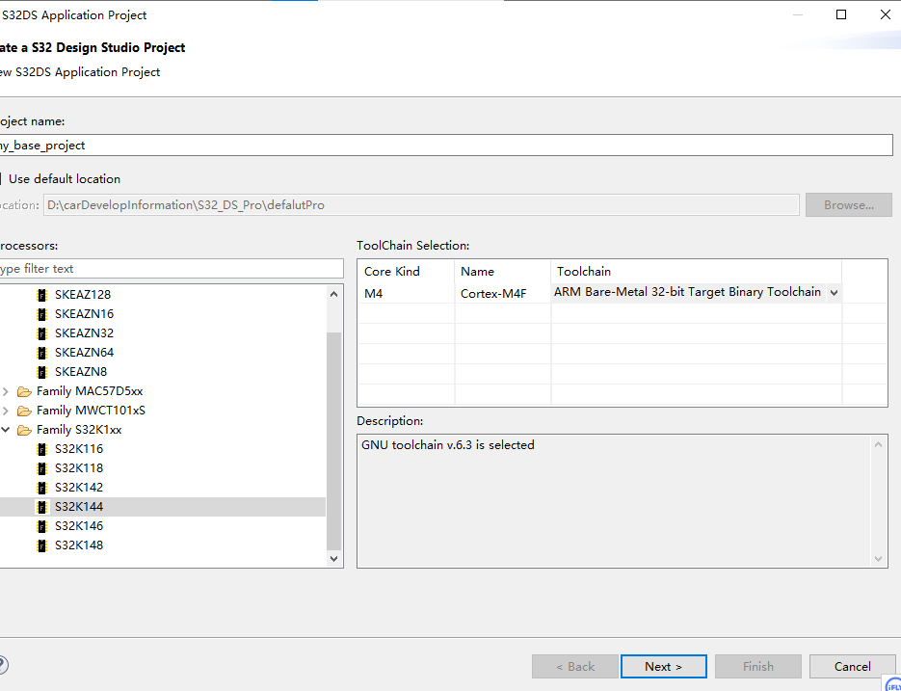Click the Family S32K1xx folder icon
The image size is (901, 691).
tap(24, 430)
